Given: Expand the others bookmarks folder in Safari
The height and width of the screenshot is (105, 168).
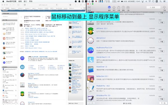Looking at the screenshot, I should click(20, 8).
